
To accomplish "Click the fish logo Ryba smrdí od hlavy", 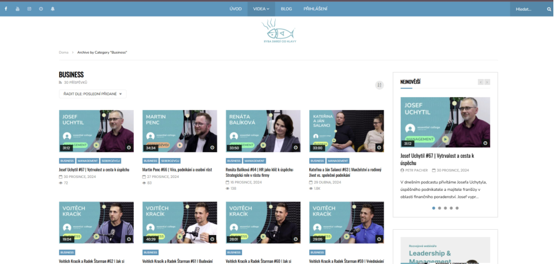I will [279, 31].
